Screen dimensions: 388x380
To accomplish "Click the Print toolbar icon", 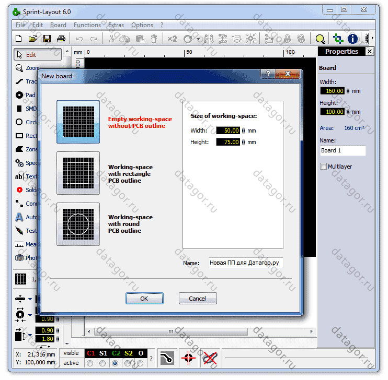I will click(x=61, y=39).
